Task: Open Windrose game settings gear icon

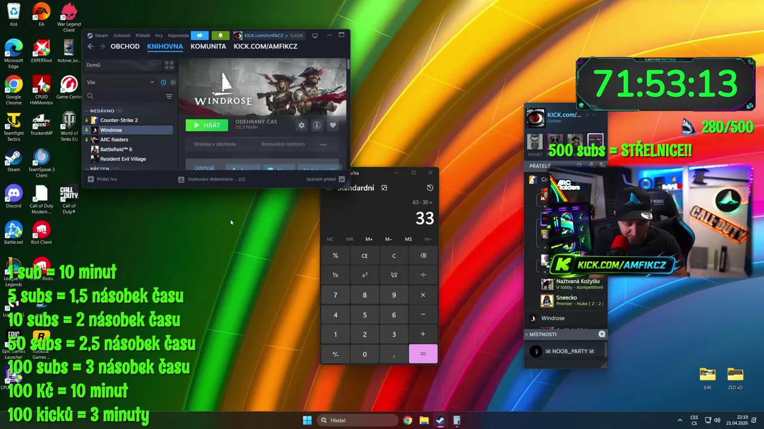Action: click(301, 125)
